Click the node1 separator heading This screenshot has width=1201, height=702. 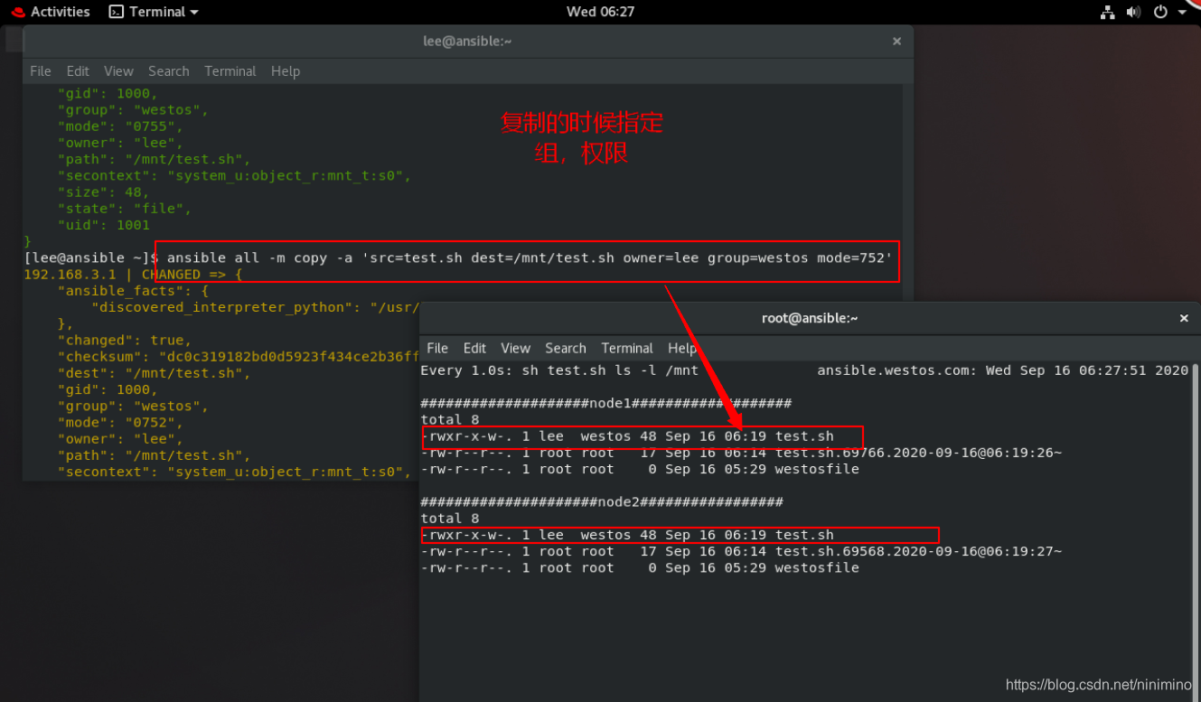click(x=605, y=403)
